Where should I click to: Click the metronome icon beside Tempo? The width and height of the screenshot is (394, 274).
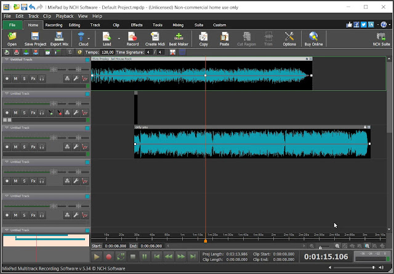(70, 52)
